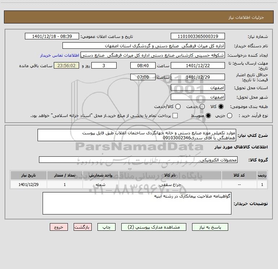
Task: Click the نام کالا column header
Action: [x=170, y=175]
